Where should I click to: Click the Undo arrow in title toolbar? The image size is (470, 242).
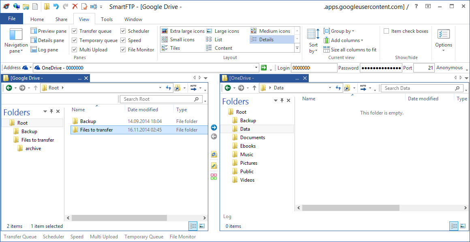pos(56,6)
